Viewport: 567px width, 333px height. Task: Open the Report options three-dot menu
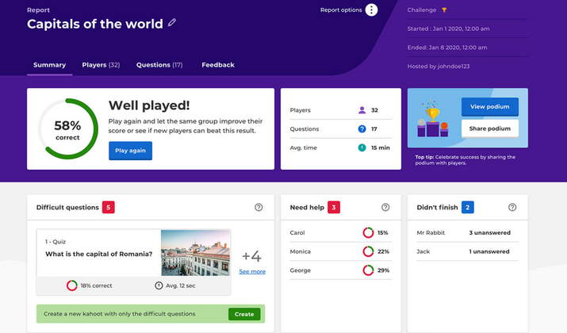[371, 10]
